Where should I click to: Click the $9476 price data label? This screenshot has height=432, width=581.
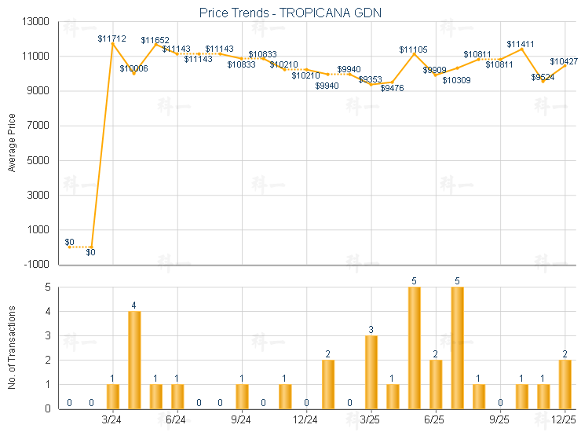[x=392, y=88]
